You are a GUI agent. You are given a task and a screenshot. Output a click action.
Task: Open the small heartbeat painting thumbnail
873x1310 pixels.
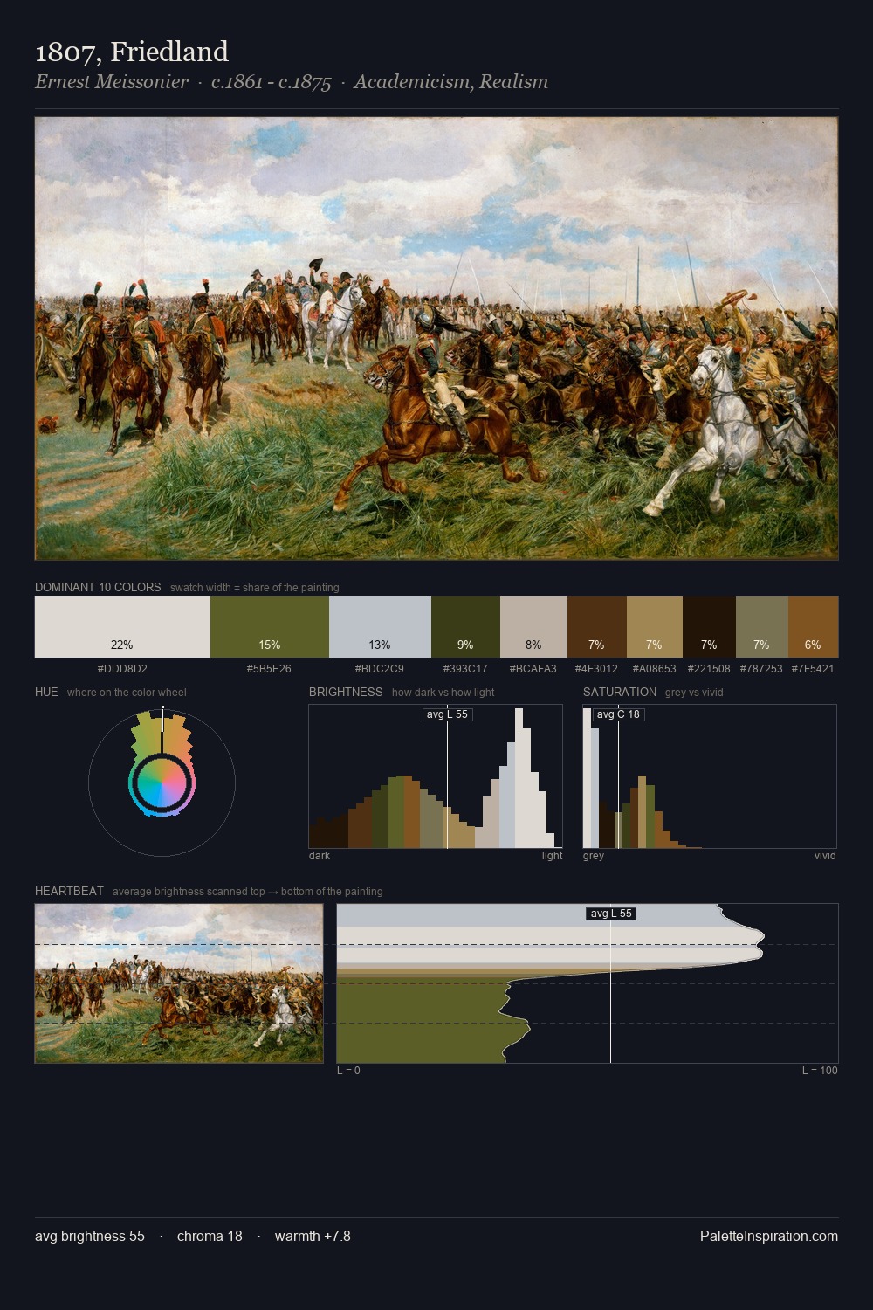point(179,983)
